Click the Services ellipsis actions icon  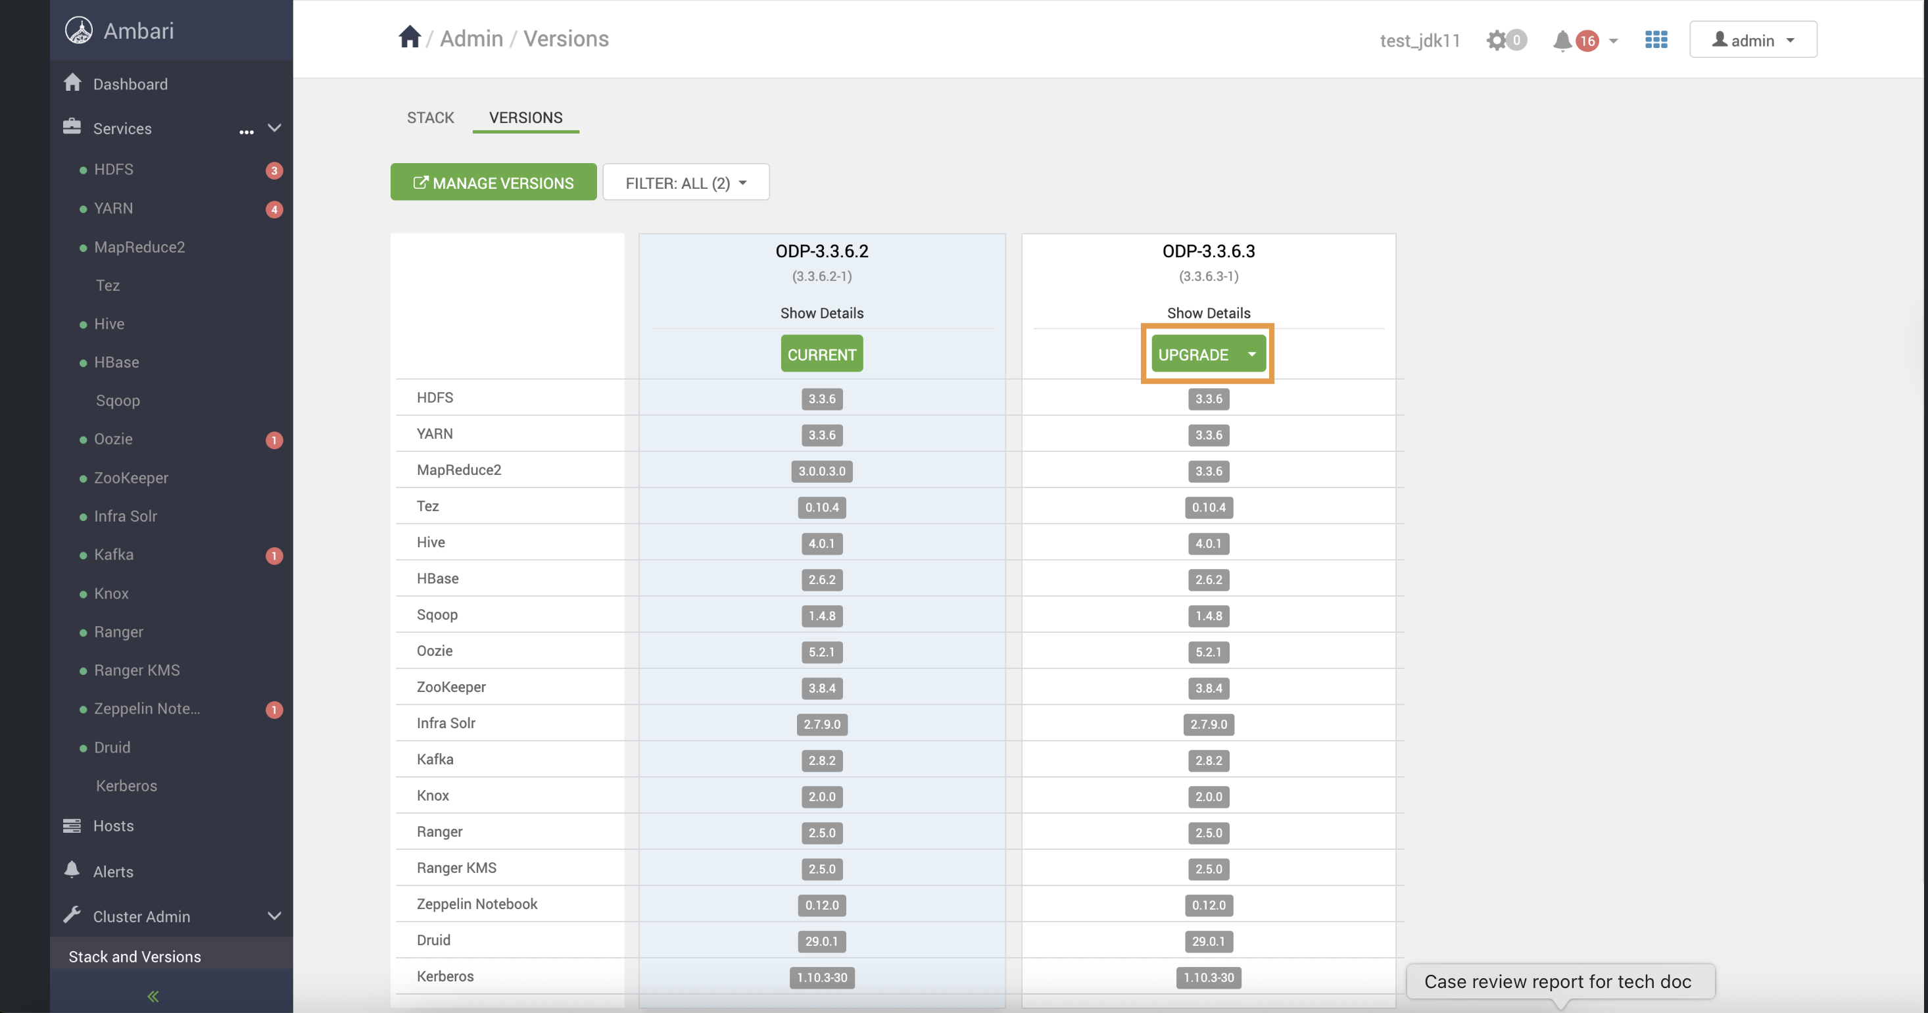click(x=246, y=131)
